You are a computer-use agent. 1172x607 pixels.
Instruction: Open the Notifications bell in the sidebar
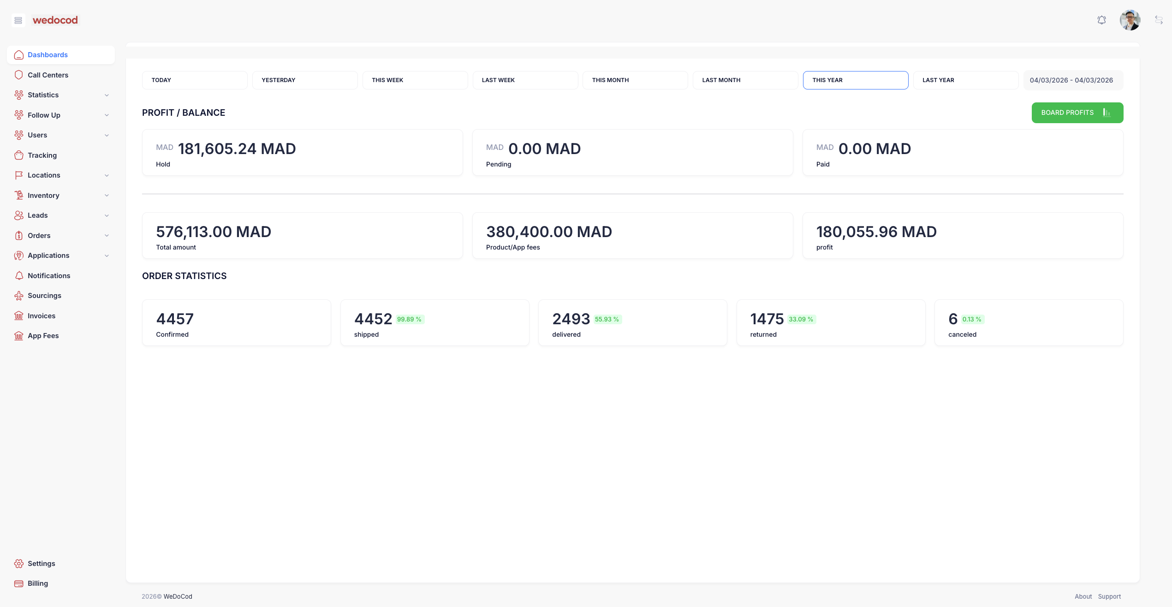pyautogui.click(x=18, y=275)
